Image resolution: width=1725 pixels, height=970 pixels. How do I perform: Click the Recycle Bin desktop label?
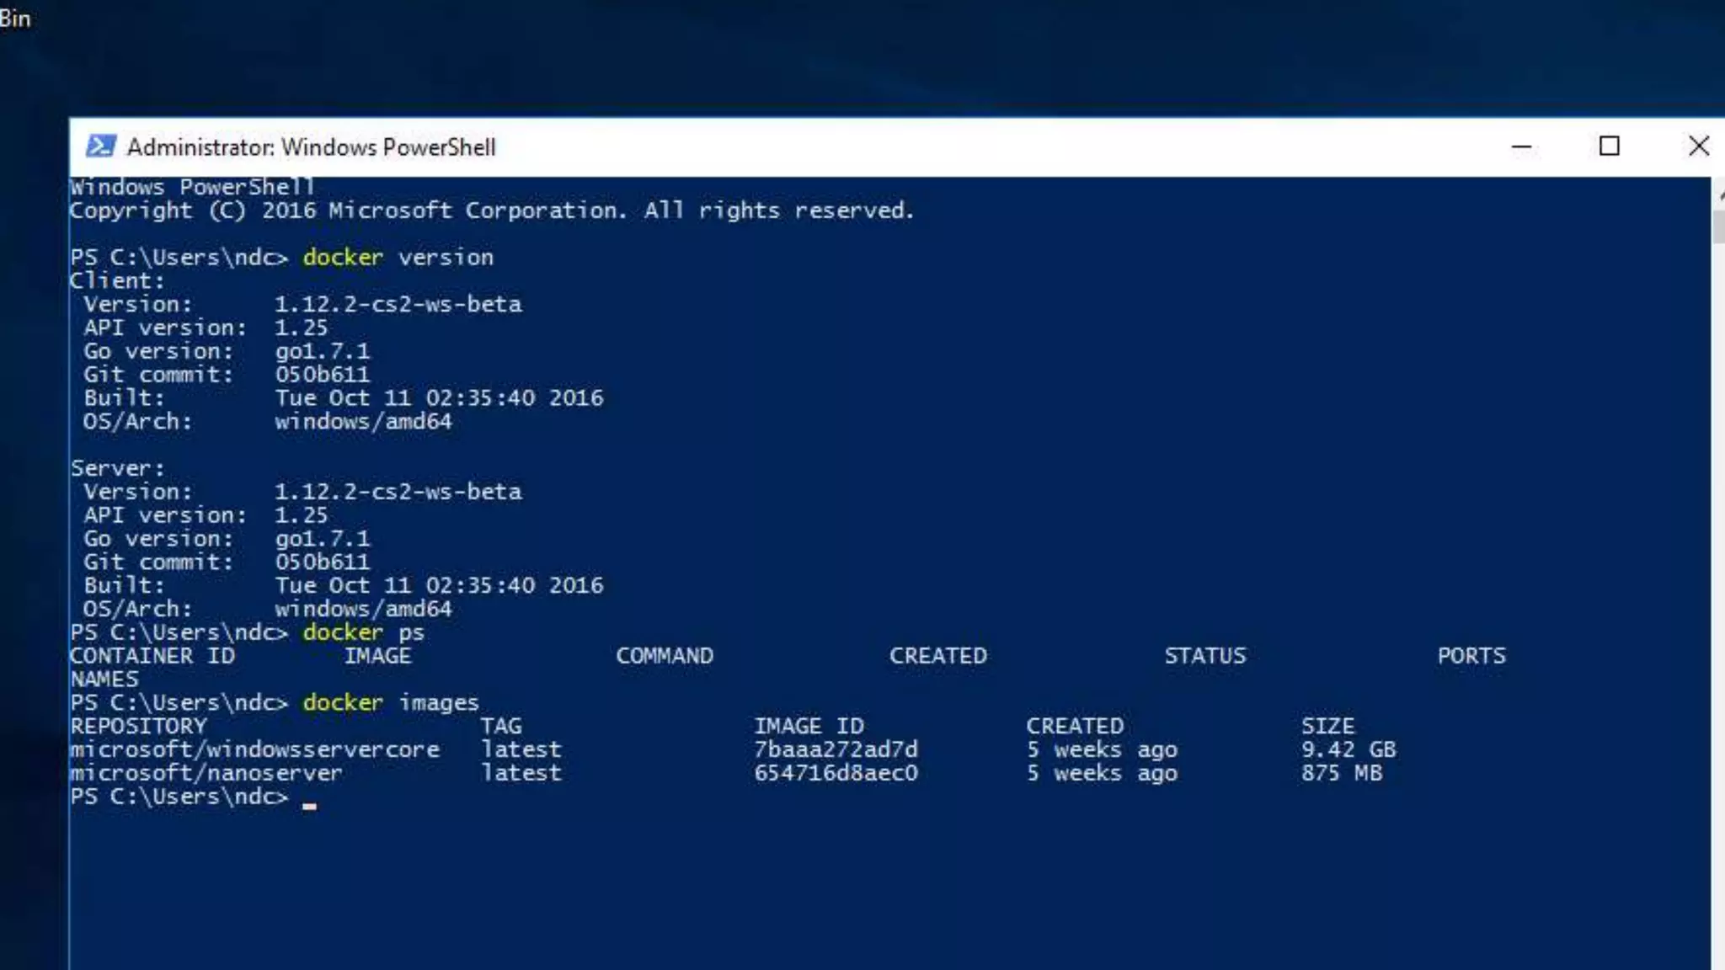pos(15,19)
